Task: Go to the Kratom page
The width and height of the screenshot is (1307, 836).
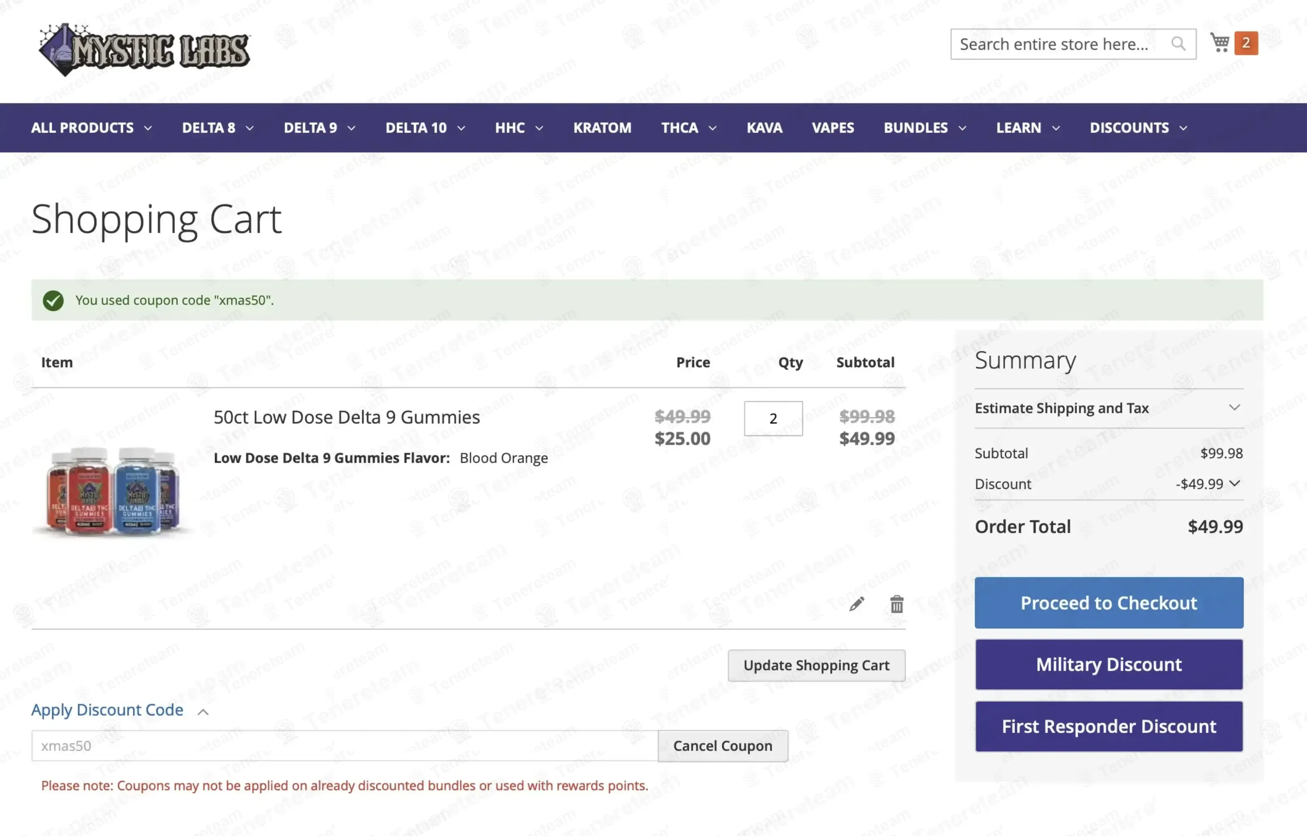Action: pos(602,128)
